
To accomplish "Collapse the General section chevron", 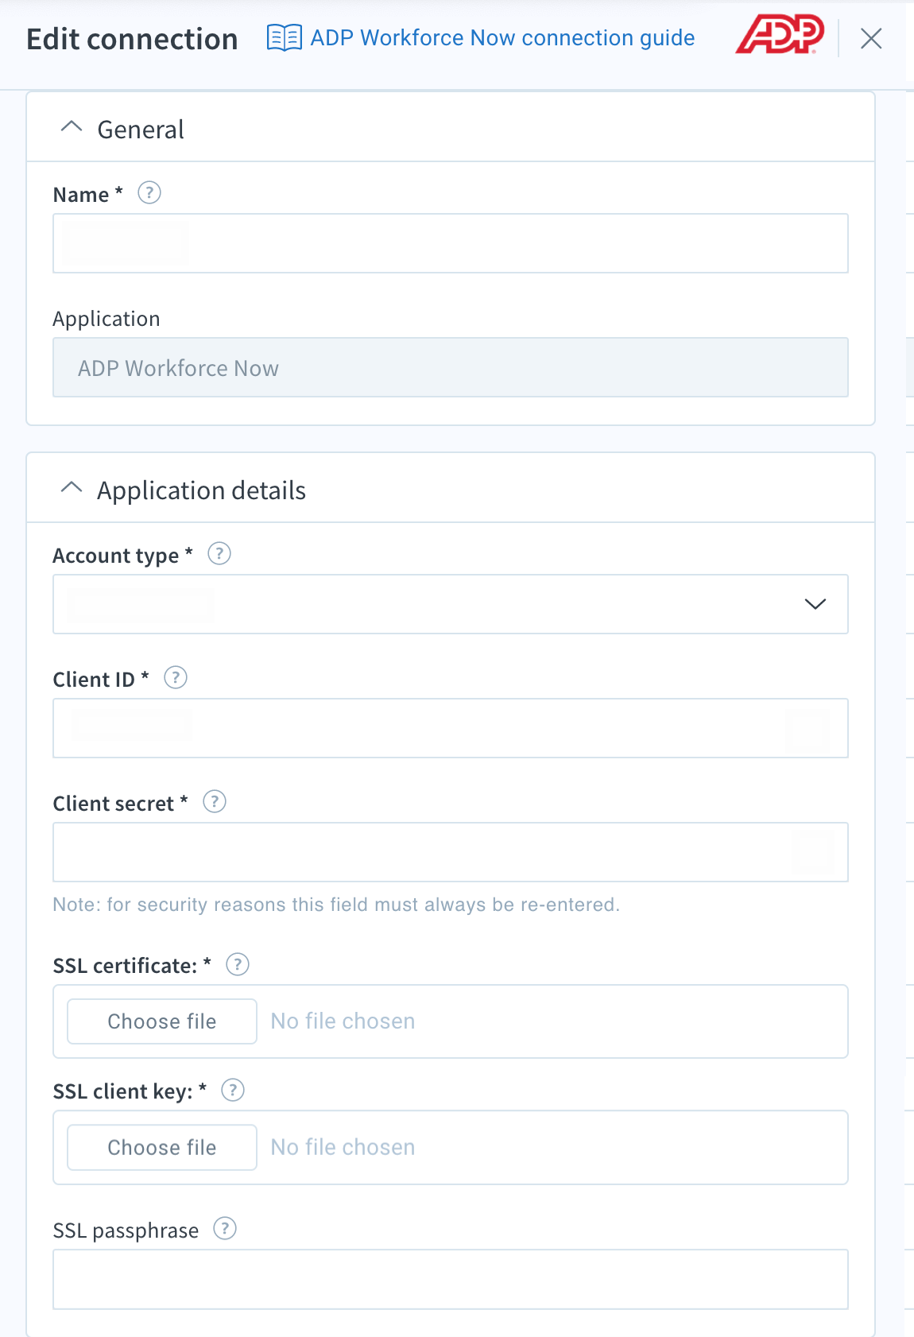I will click(x=72, y=127).
